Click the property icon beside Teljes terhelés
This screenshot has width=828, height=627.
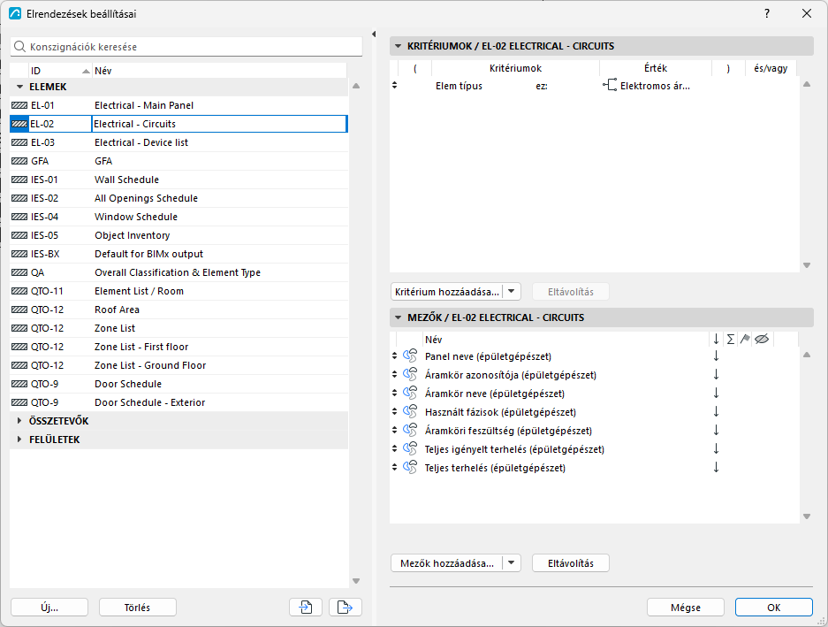point(410,467)
